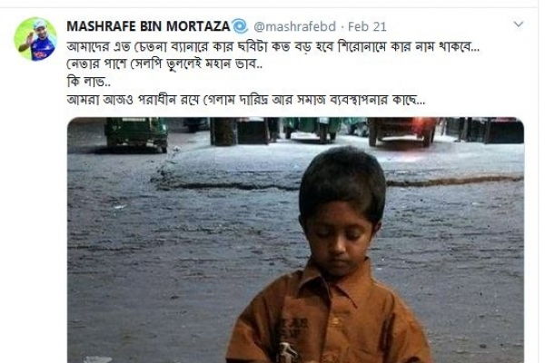Image resolution: width=545 pixels, height=363 pixels.
Task: Click the printed text on boy's shirt pocket
Action: coord(292,330)
